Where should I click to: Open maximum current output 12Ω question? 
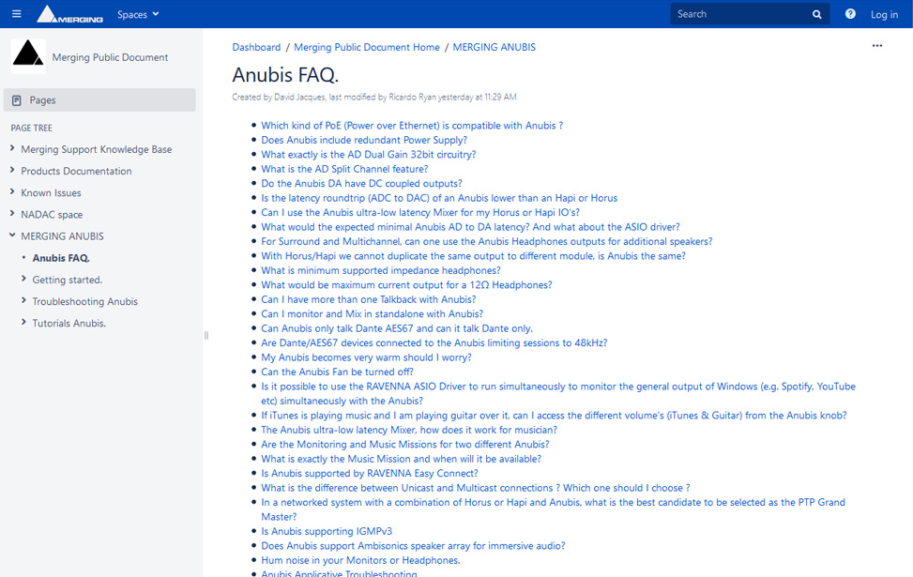coord(406,284)
